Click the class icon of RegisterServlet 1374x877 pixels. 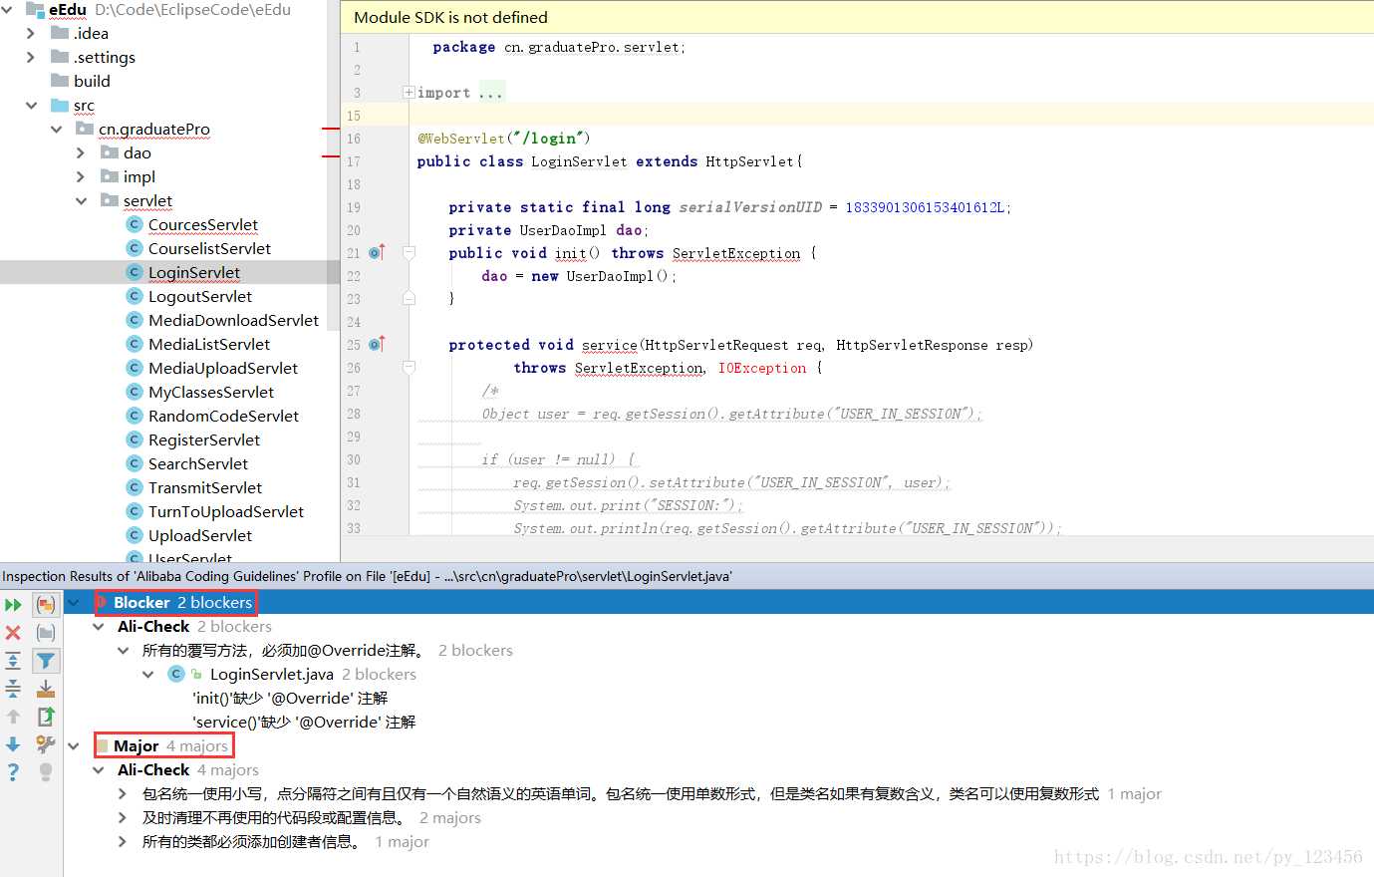point(135,439)
